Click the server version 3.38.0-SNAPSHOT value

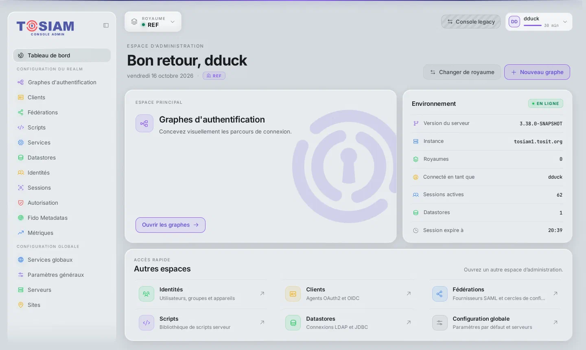pyautogui.click(x=541, y=124)
